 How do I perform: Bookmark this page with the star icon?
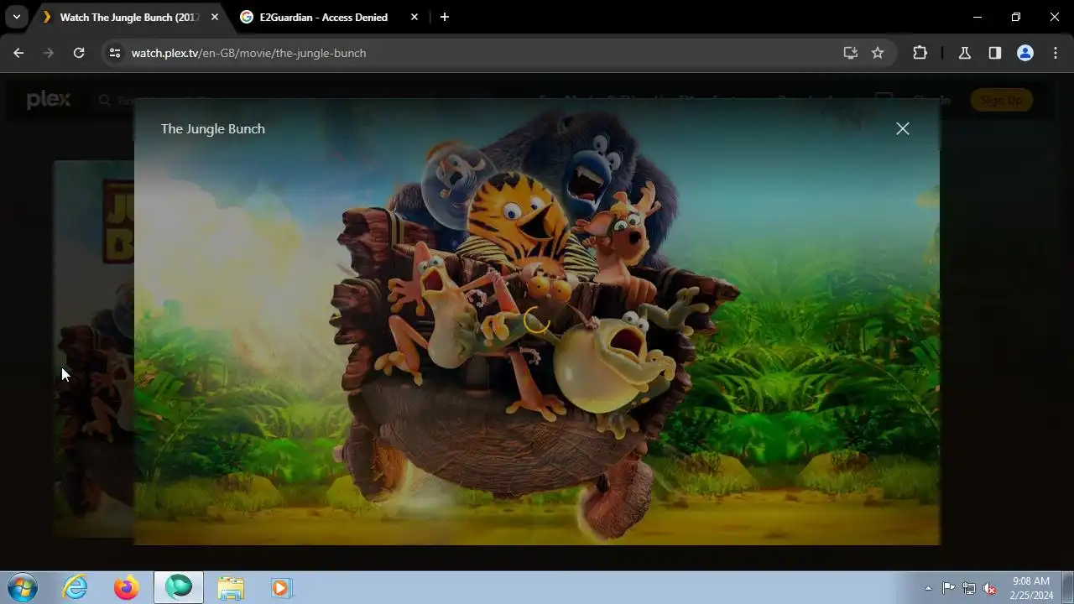(878, 53)
